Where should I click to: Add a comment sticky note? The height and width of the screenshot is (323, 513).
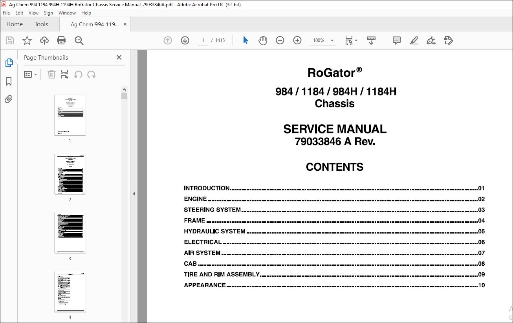point(397,40)
